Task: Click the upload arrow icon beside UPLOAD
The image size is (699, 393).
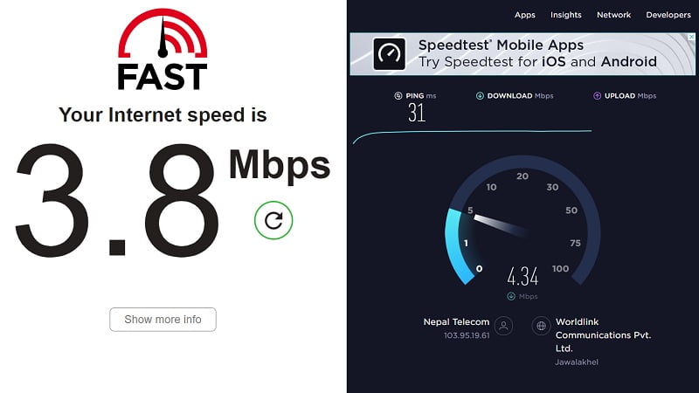Action: [x=597, y=96]
